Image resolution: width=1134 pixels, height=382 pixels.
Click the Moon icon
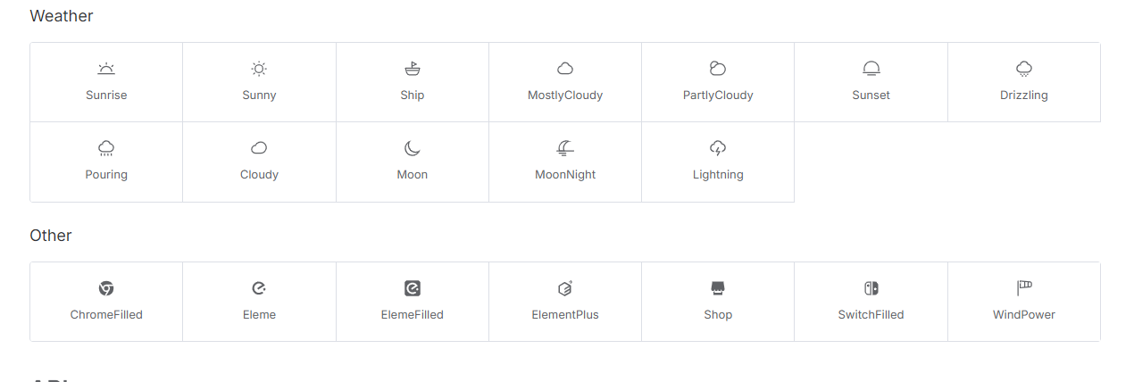tap(413, 162)
